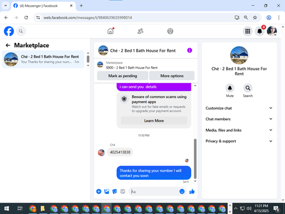The width and height of the screenshot is (285, 214).
Task: Reload the page in browser
Action: point(26,18)
